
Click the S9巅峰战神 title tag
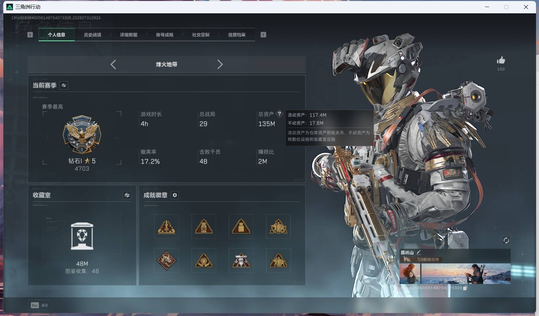(x=428, y=259)
